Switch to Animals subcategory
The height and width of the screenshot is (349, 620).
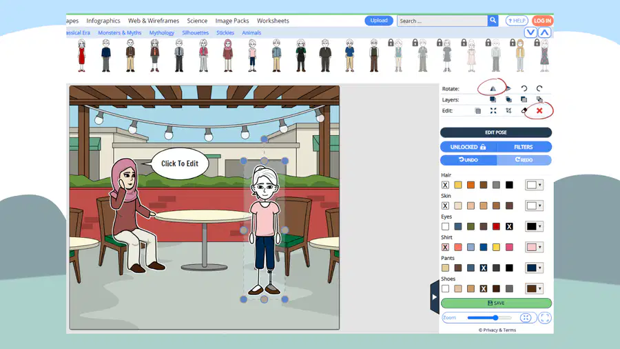pos(251,33)
